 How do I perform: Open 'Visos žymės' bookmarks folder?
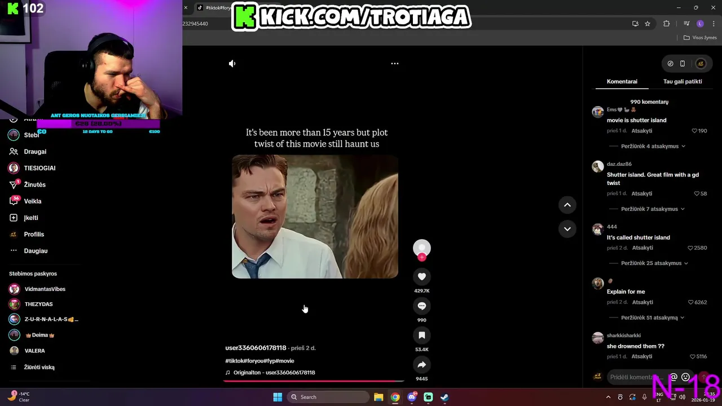point(700,38)
